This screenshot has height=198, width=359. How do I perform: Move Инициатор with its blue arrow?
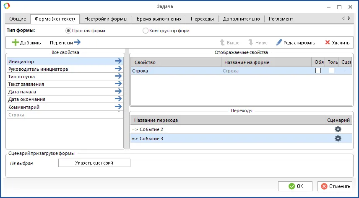click(118, 62)
